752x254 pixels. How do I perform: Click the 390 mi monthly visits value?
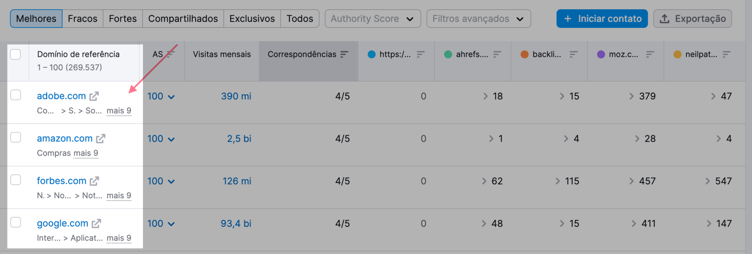pyautogui.click(x=236, y=96)
